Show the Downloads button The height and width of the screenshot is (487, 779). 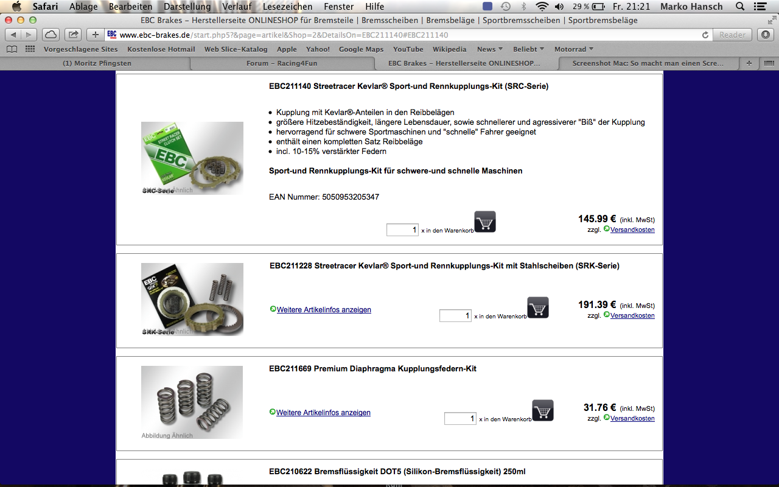765,35
